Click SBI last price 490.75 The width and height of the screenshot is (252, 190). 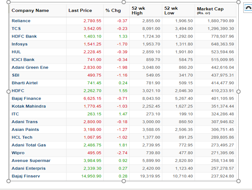click(94, 75)
